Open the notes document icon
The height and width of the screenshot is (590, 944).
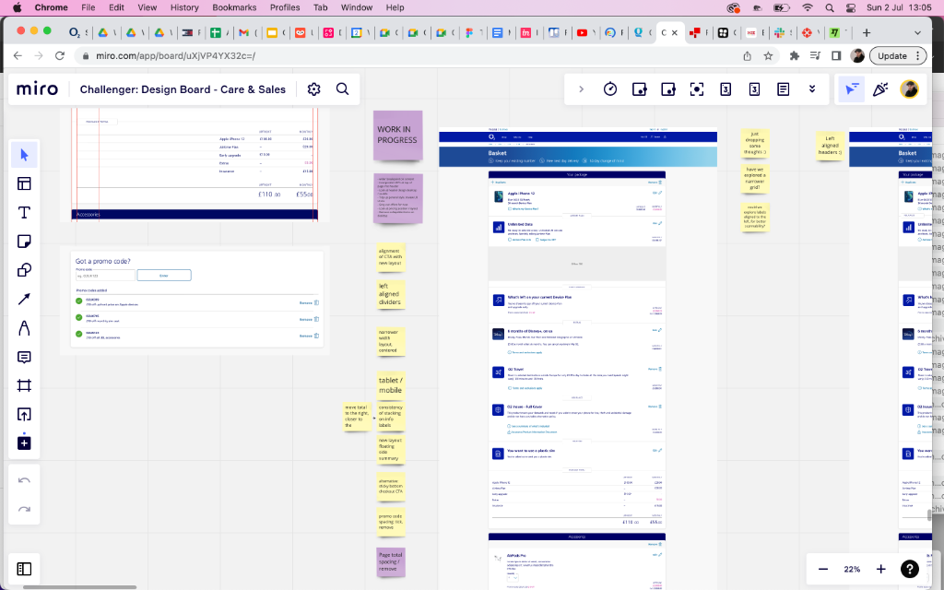(x=784, y=89)
